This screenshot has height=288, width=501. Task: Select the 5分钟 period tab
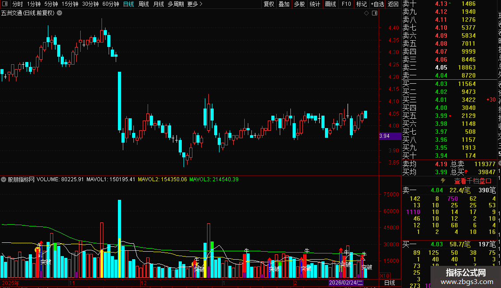pos(51,4)
